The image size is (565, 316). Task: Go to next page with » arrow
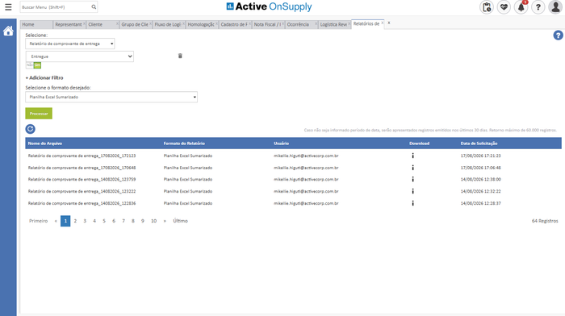pos(165,221)
